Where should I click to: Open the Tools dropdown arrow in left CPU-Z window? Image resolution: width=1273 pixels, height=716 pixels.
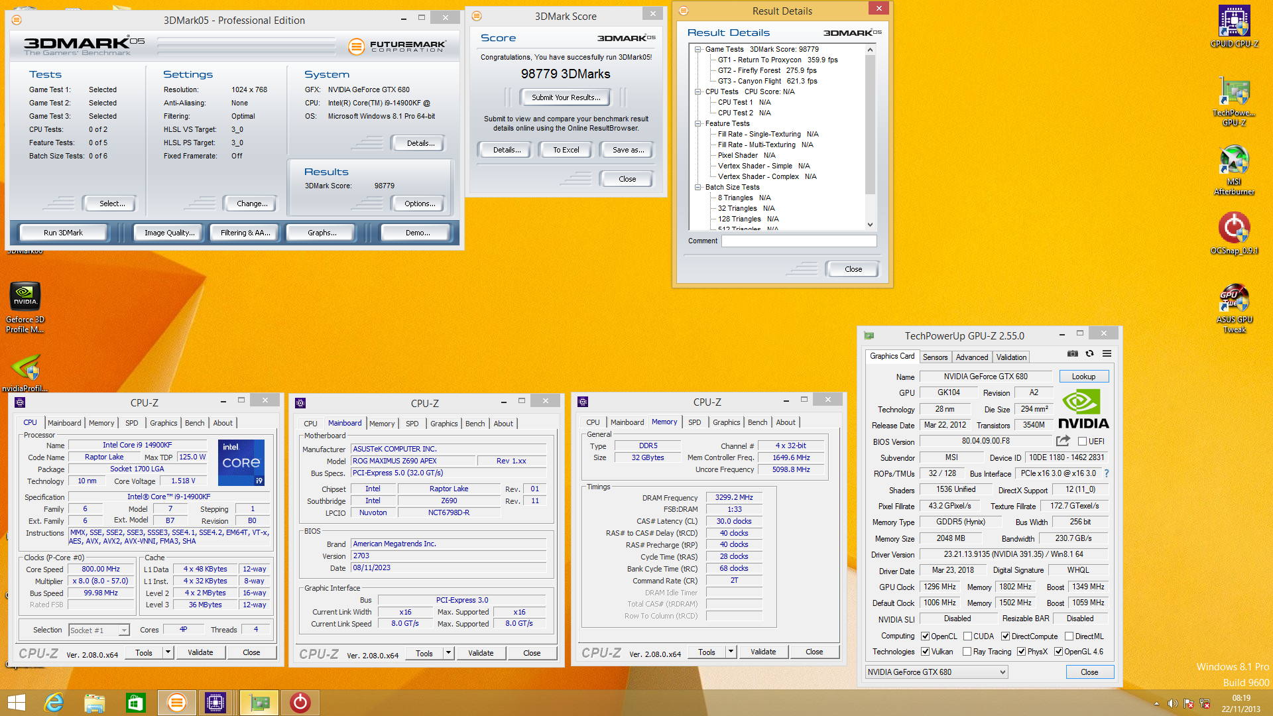pyautogui.click(x=168, y=652)
